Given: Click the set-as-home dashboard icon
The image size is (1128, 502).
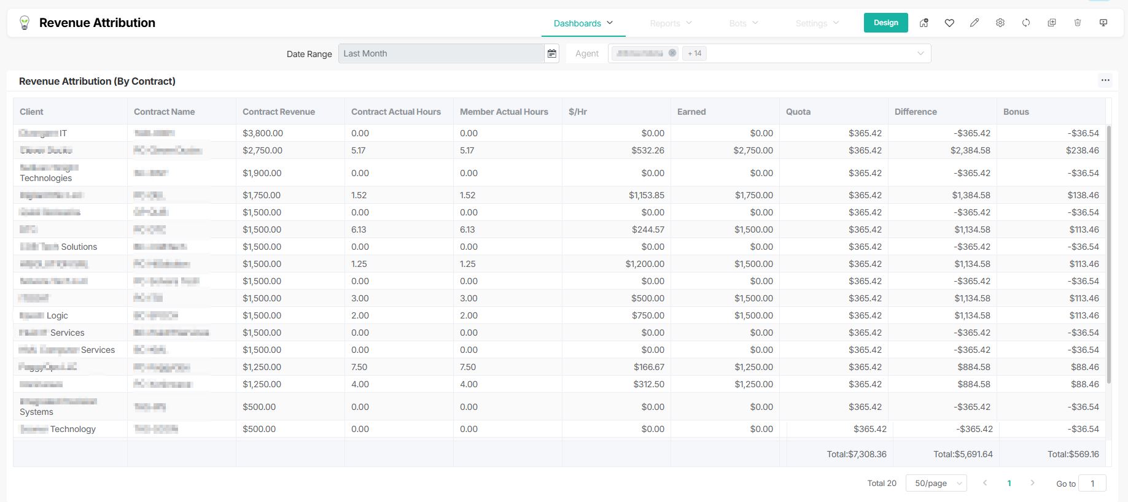Looking at the screenshot, I should tap(924, 23).
